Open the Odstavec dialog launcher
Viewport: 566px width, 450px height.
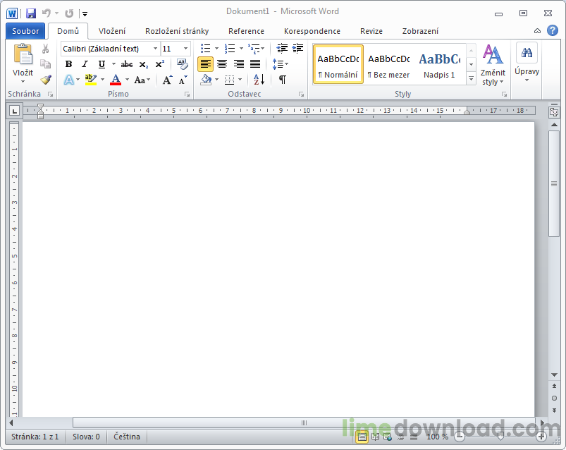click(301, 95)
